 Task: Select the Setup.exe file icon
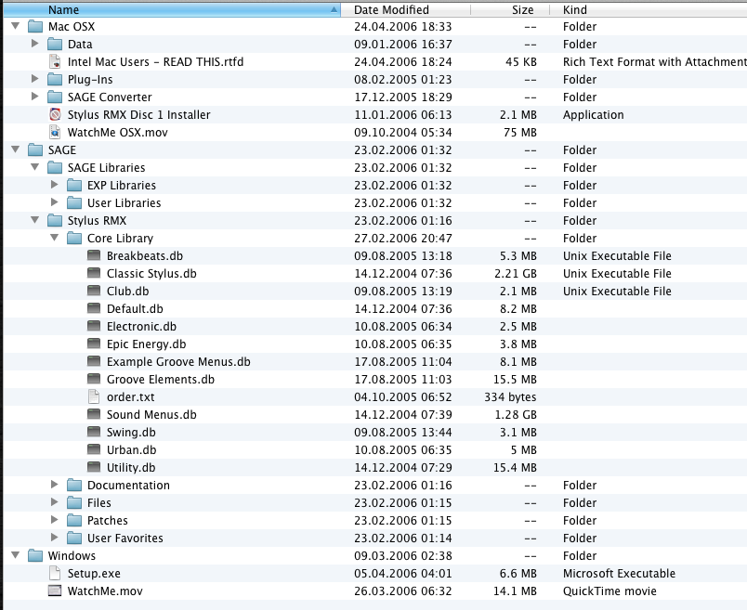pos(54,574)
